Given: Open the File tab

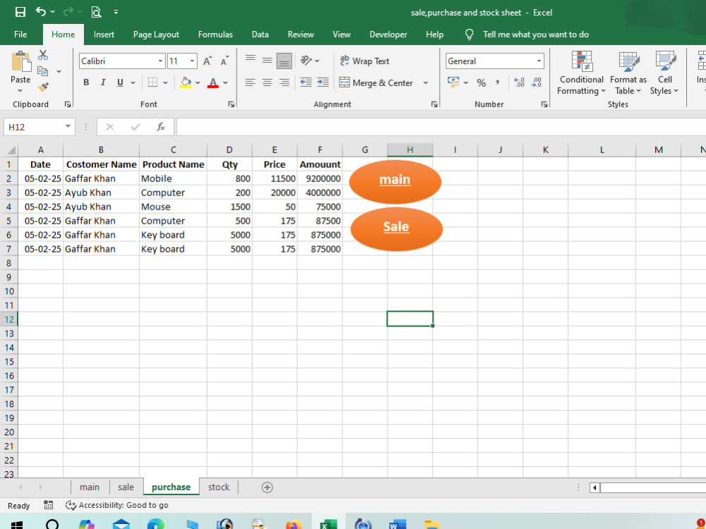Looking at the screenshot, I should click(20, 35).
